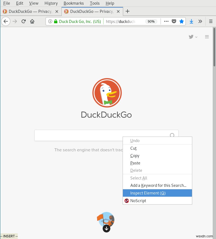Viewport: 216px width, 239px height.
Task: Select Inspect Element (Q)
Action: (157, 193)
